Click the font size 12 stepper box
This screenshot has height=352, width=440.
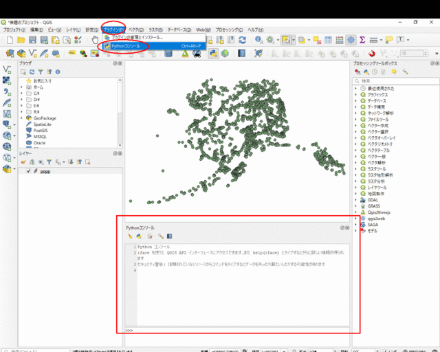pyautogui.click(x=414, y=53)
